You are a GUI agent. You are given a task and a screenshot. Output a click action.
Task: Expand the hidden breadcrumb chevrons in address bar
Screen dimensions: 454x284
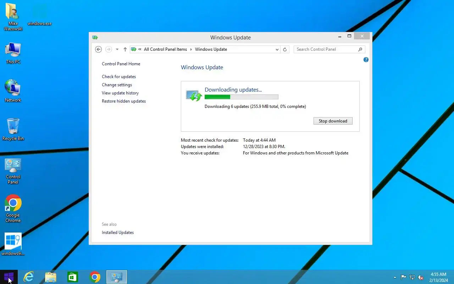[x=140, y=49]
